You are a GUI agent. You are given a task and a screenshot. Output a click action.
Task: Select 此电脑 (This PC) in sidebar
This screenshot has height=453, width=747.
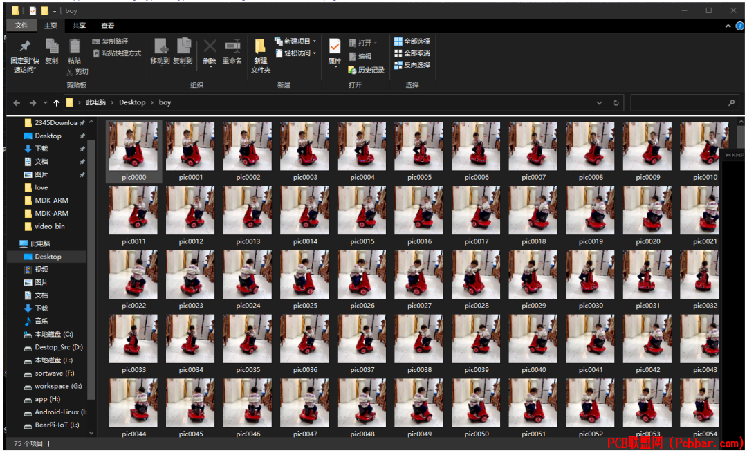coord(41,243)
